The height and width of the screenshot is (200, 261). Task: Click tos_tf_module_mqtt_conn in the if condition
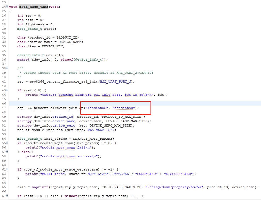49,143
